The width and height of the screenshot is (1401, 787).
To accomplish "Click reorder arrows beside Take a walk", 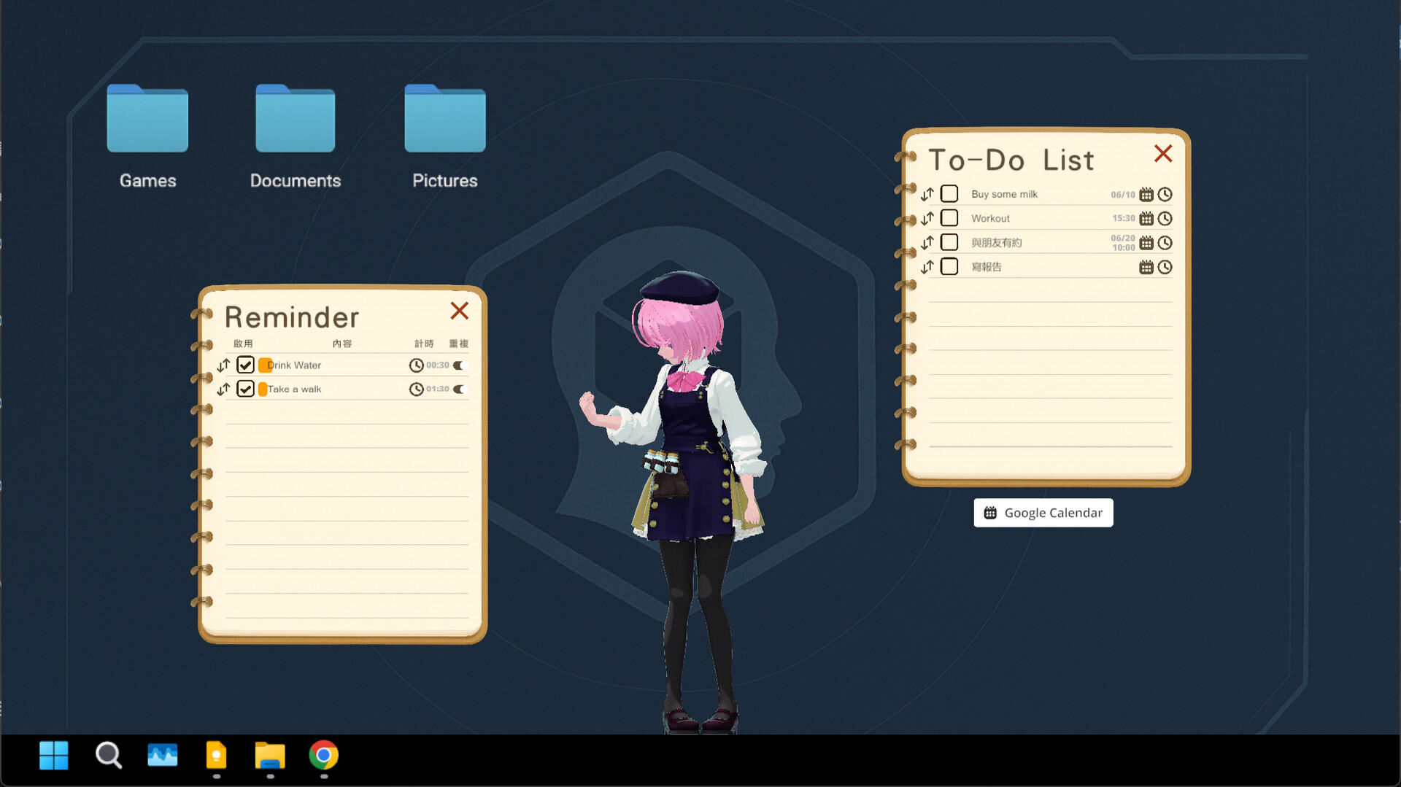I will (x=223, y=389).
